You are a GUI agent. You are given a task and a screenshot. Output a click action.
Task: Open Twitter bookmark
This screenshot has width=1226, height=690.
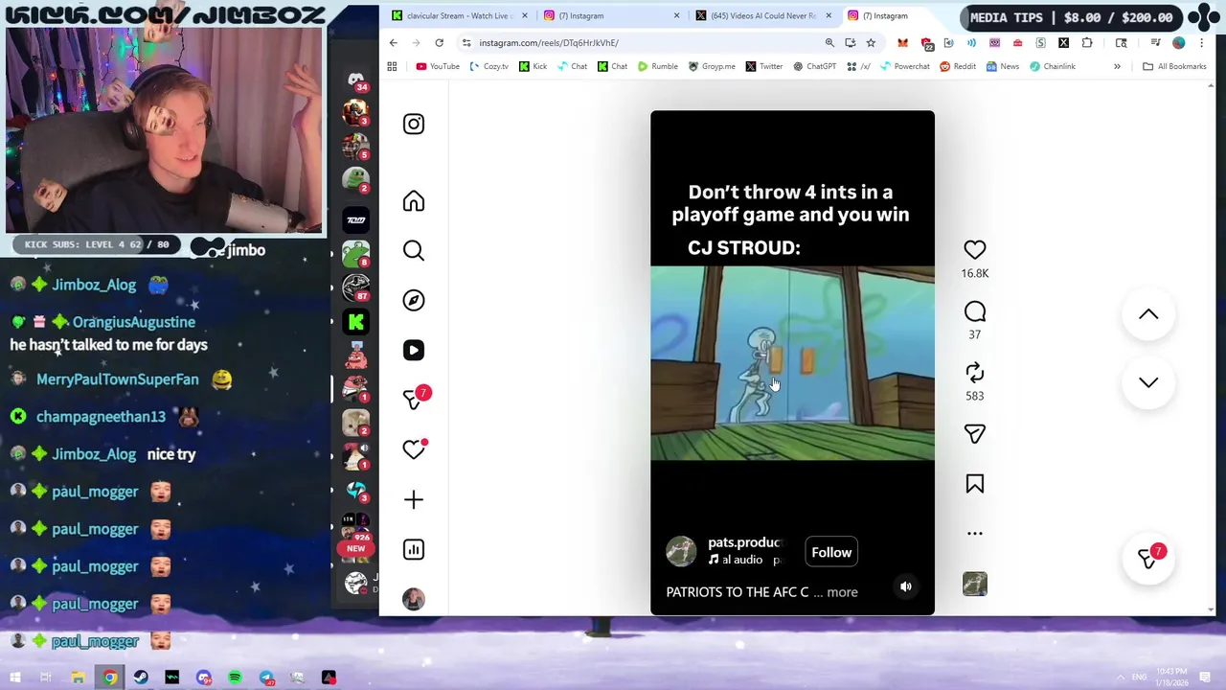pyautogui.click(x=763, y=66)
